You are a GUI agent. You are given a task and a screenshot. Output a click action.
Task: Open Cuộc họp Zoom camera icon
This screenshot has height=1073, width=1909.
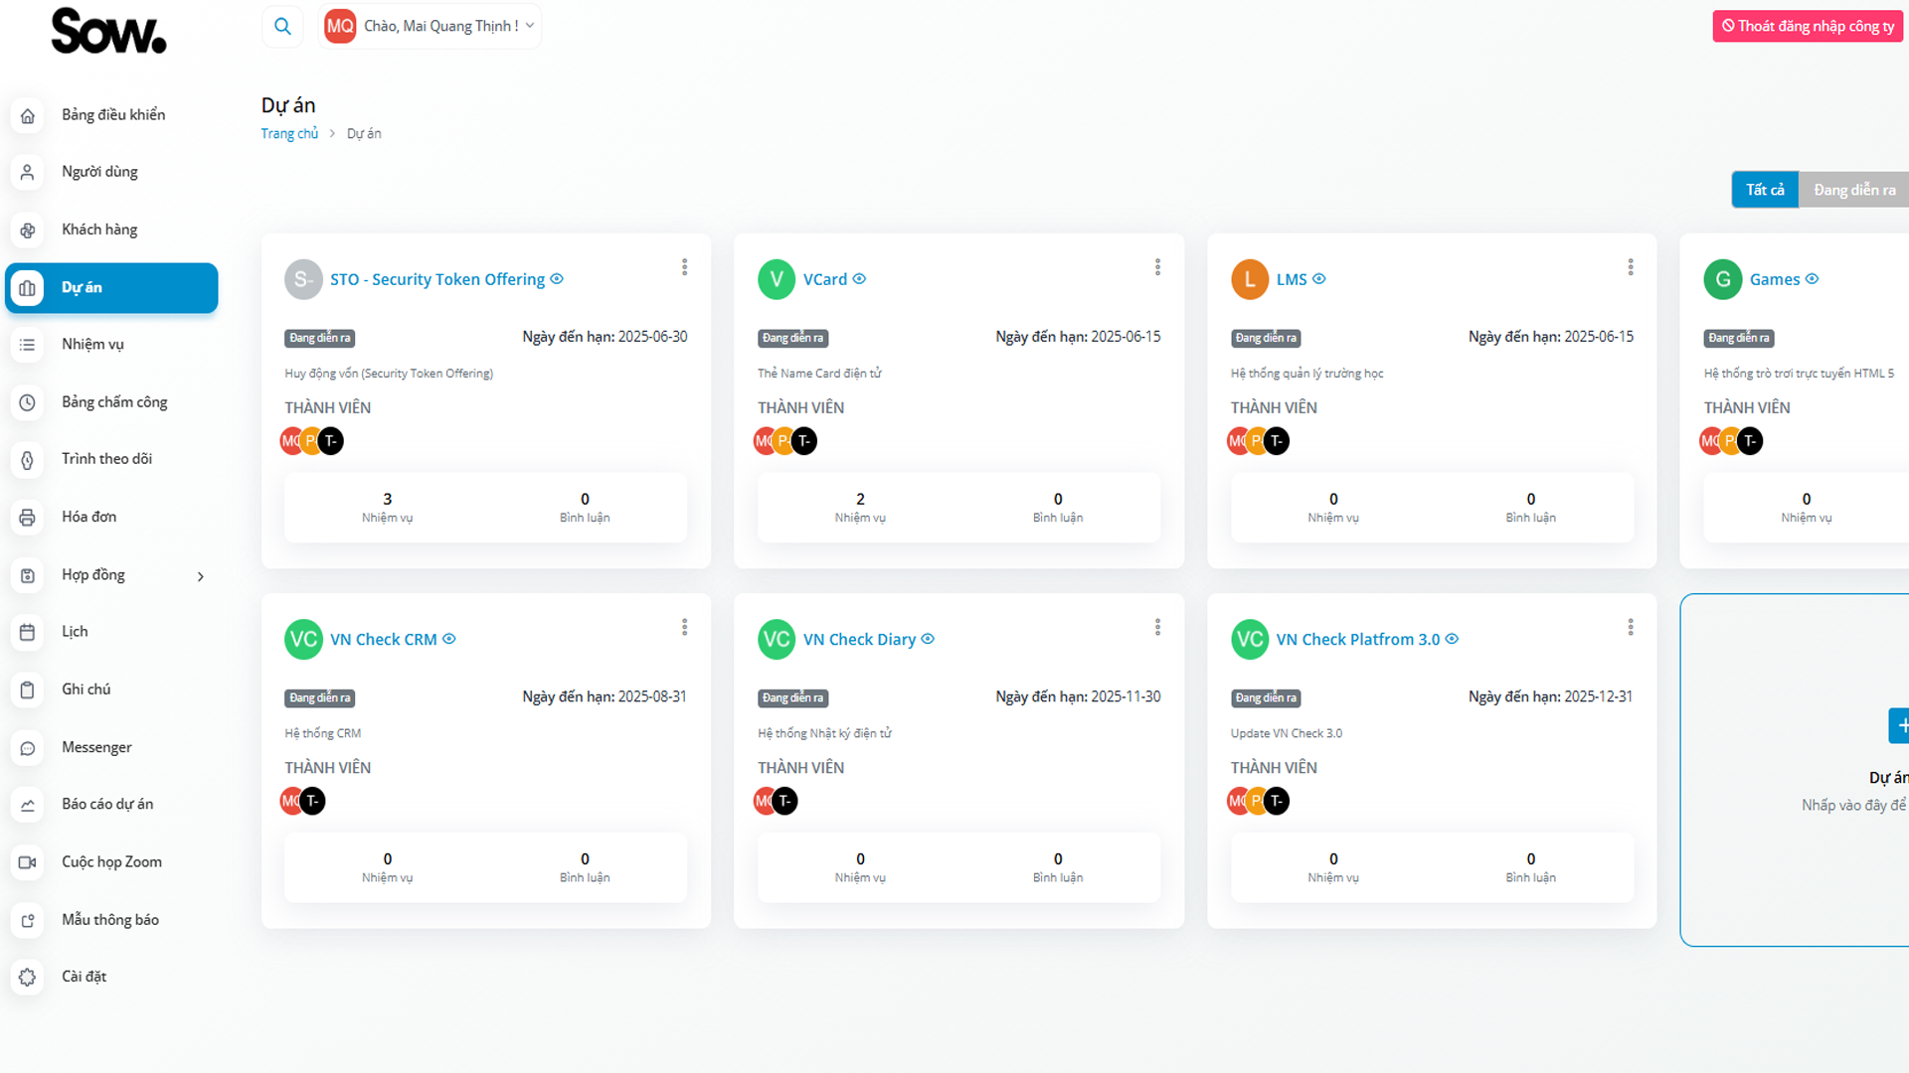[28, 862]
